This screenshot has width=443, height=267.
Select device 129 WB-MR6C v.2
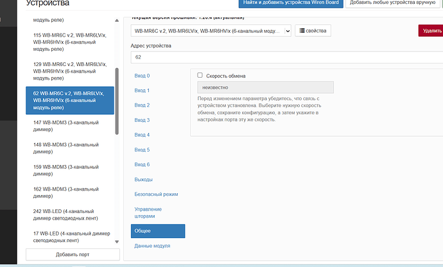70,71
